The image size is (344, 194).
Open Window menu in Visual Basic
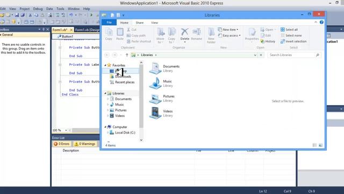74,9
